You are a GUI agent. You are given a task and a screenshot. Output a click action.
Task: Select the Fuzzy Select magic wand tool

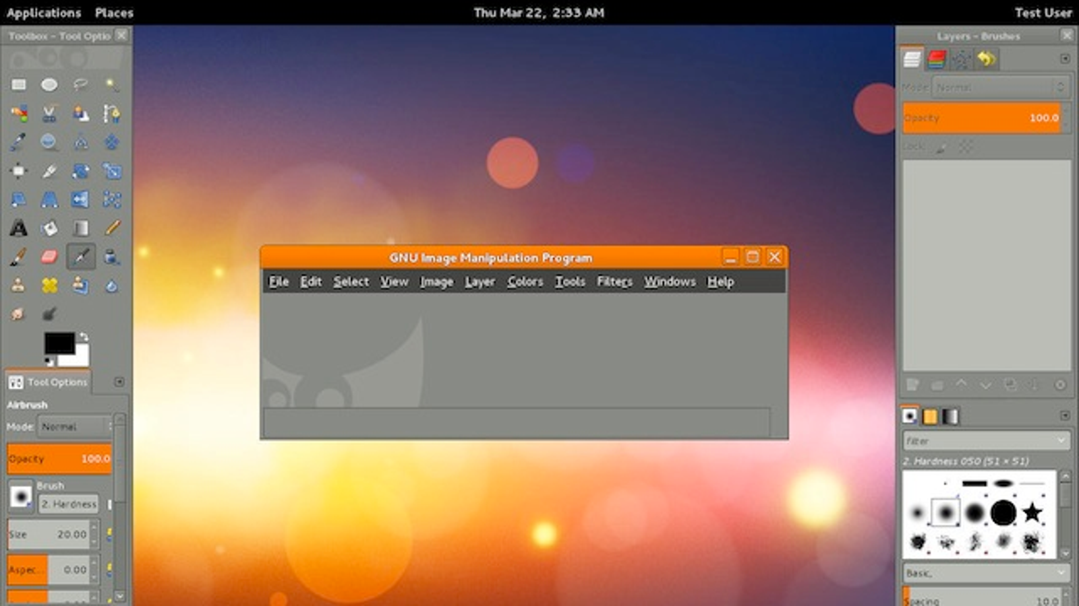(111, 84)
